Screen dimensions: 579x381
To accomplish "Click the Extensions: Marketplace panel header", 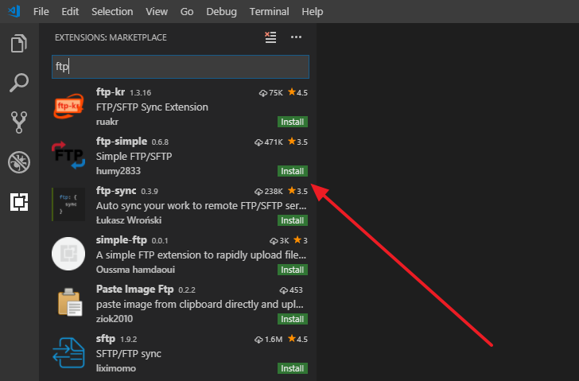I will (x=111, y=37).
